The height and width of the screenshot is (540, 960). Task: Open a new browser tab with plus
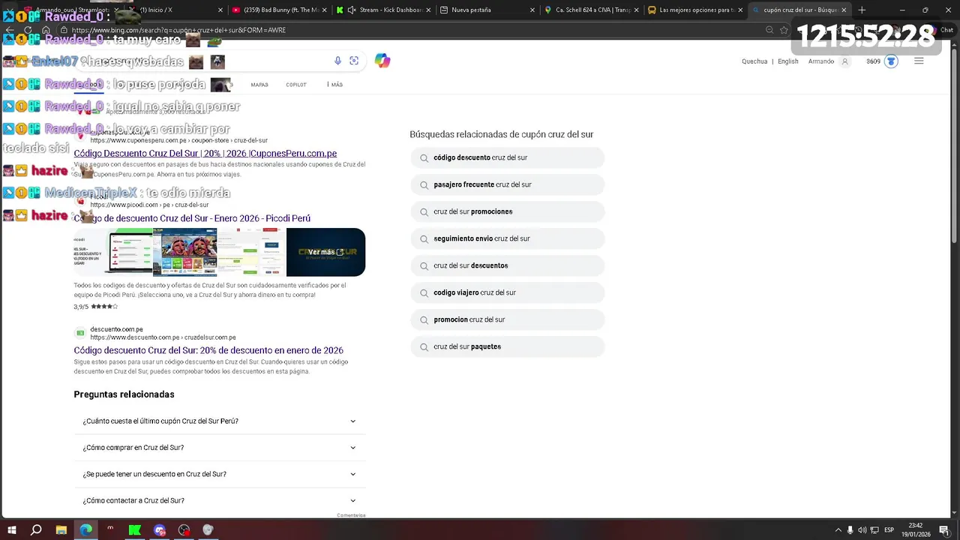862,10
